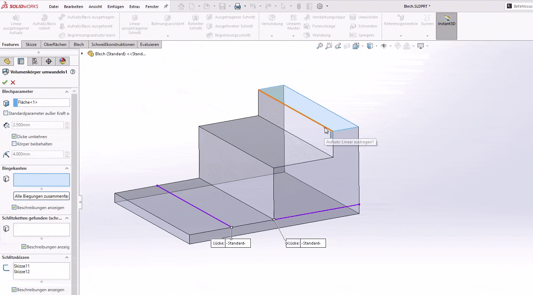
Task: Cancel the feature with the red X
Action: [13, 82]
